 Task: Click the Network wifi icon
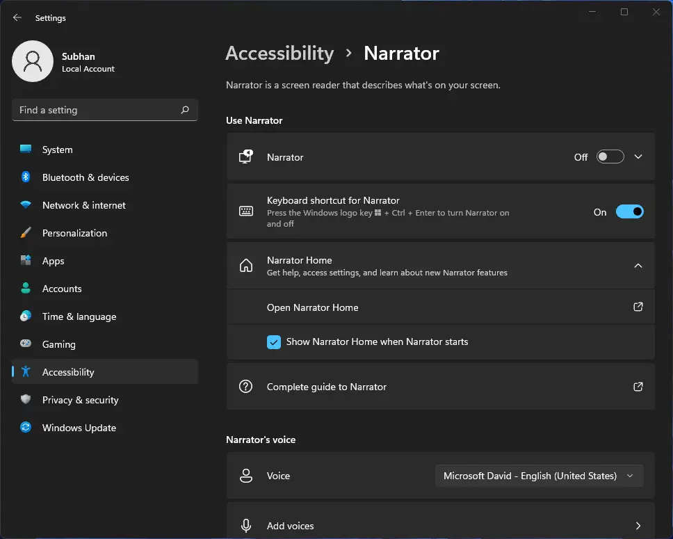(x=26, y=205)
